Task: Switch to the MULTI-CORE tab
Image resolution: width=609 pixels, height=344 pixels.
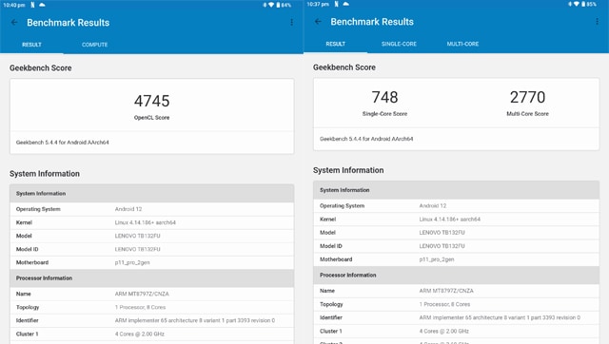Action: [x=462, y=44]
